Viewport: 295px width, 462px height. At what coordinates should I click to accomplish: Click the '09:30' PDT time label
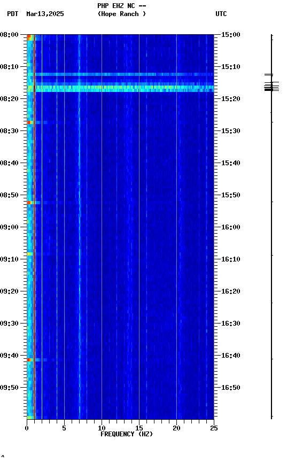point(9,324)
